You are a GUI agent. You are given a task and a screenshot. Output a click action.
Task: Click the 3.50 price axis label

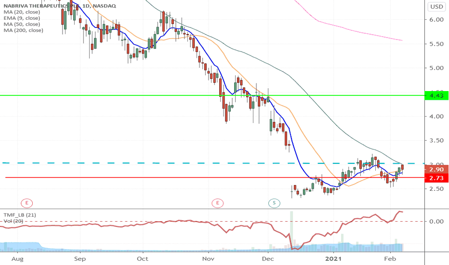coord(436,140)
